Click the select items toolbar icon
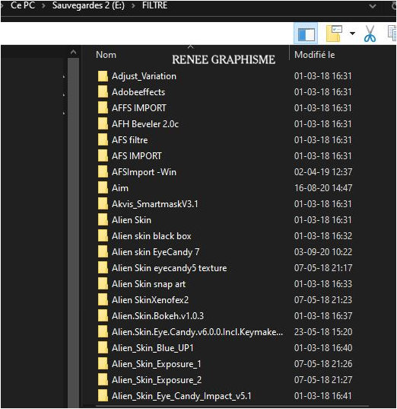The image size is (397, 409). click(x=334, y=34)
